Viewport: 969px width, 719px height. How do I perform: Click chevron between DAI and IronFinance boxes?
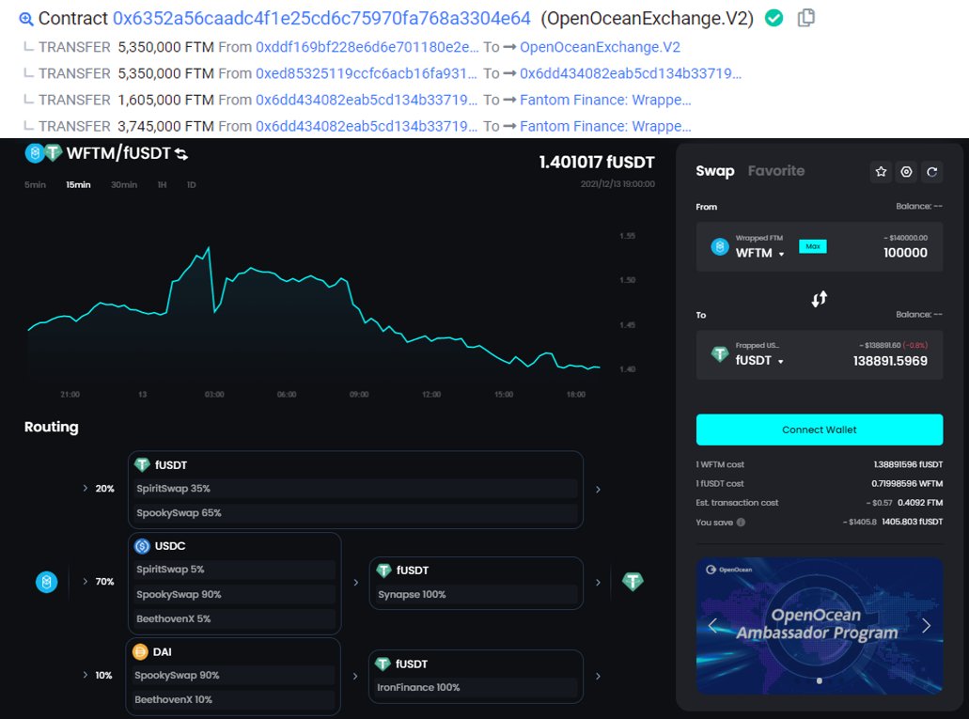[x=355, y=677]
